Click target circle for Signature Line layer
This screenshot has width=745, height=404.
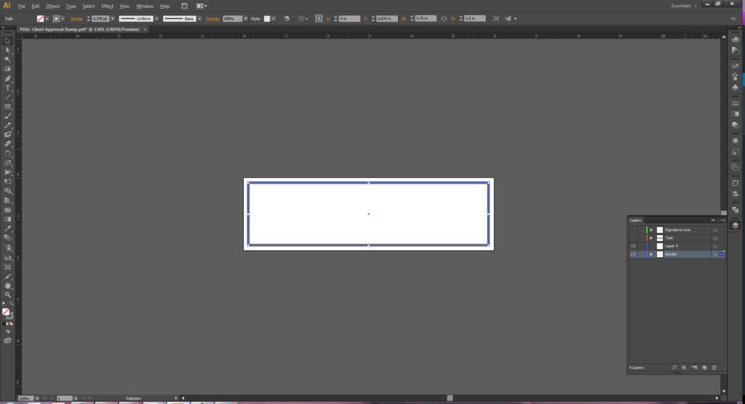coord(715,230)
